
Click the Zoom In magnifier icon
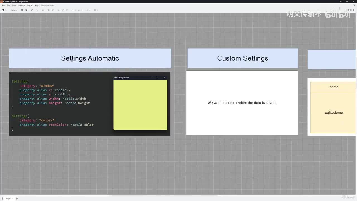(x=22, y=10)
